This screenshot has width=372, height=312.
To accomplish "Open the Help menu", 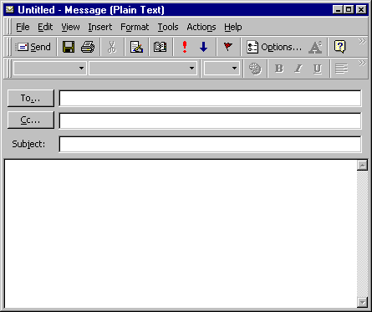I will pos(233,27).
